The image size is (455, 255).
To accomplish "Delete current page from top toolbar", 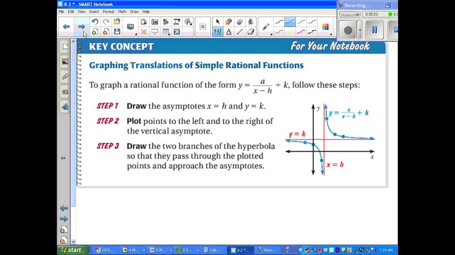I will click(x=106, y=32).
